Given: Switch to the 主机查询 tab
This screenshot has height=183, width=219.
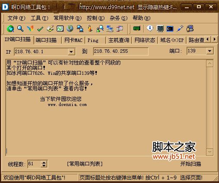Looking at the screenshot, I should click(x=119, y=40).
